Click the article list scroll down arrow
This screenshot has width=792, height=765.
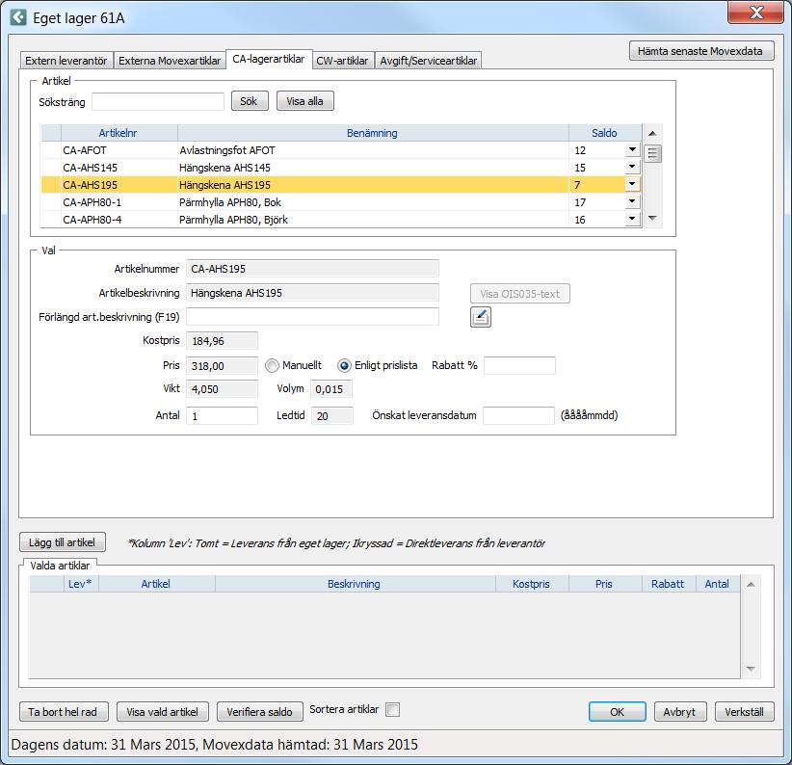coord(652,218)
